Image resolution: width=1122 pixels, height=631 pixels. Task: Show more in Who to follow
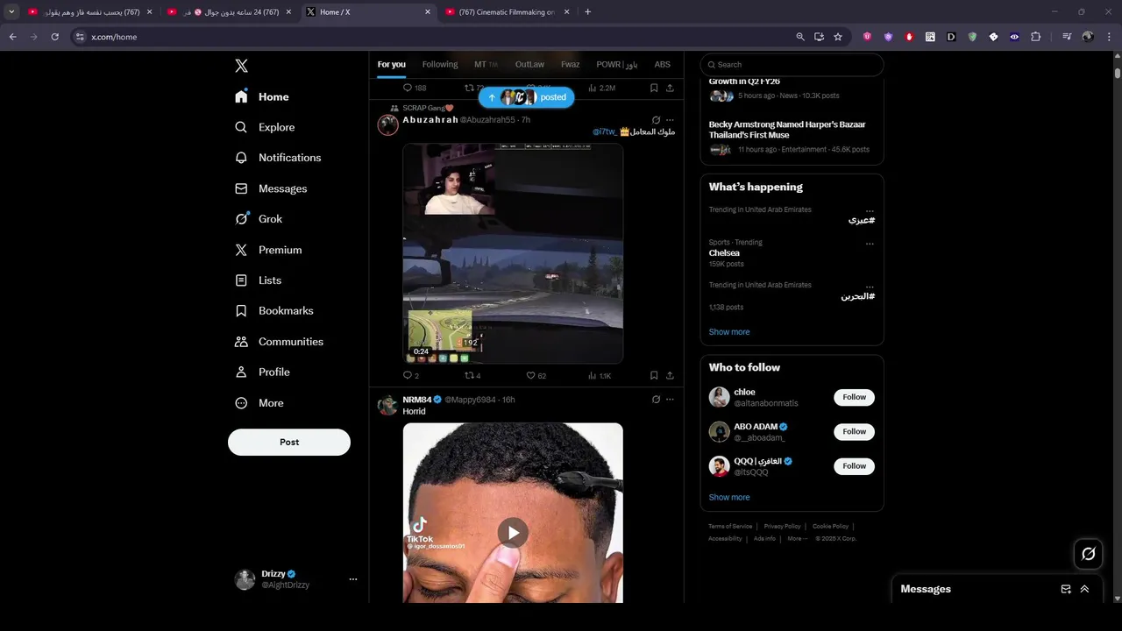[729, 498]
